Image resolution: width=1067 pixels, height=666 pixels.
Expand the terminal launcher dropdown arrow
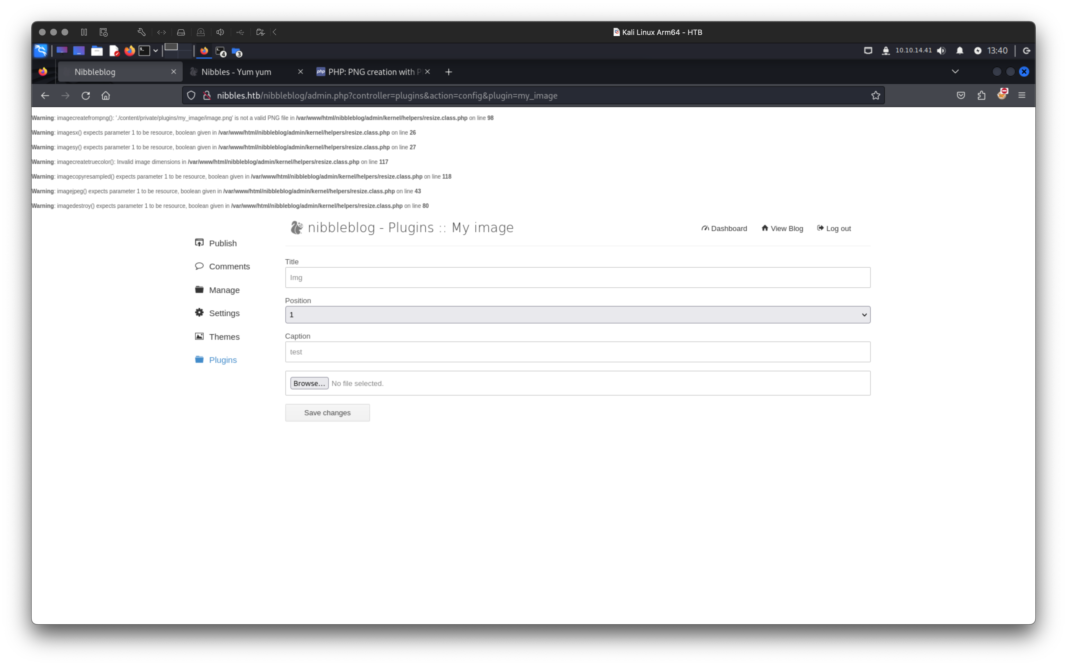tap(156, 51)
